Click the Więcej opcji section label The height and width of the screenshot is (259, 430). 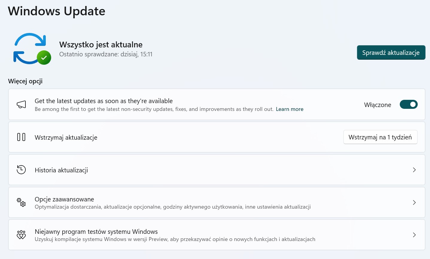tap(25, 81)
